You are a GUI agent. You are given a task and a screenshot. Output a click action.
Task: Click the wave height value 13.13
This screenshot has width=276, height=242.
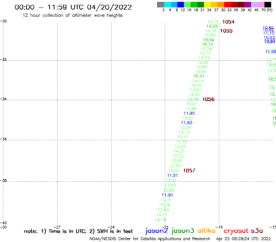coord(184,132)
